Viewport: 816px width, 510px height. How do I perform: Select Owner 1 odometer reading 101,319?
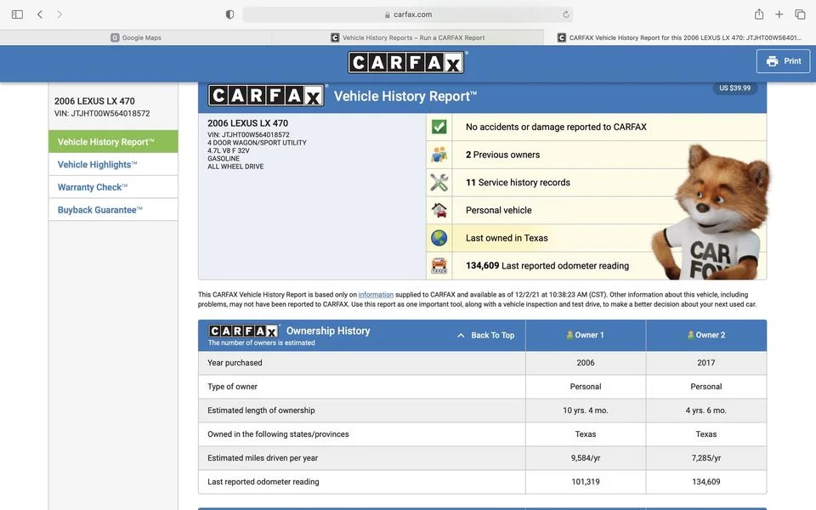(586, 482)
